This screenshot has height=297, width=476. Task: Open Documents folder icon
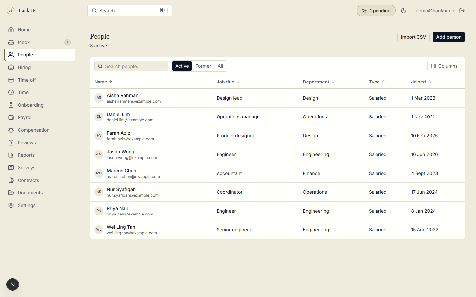click(x=11, y=193)
